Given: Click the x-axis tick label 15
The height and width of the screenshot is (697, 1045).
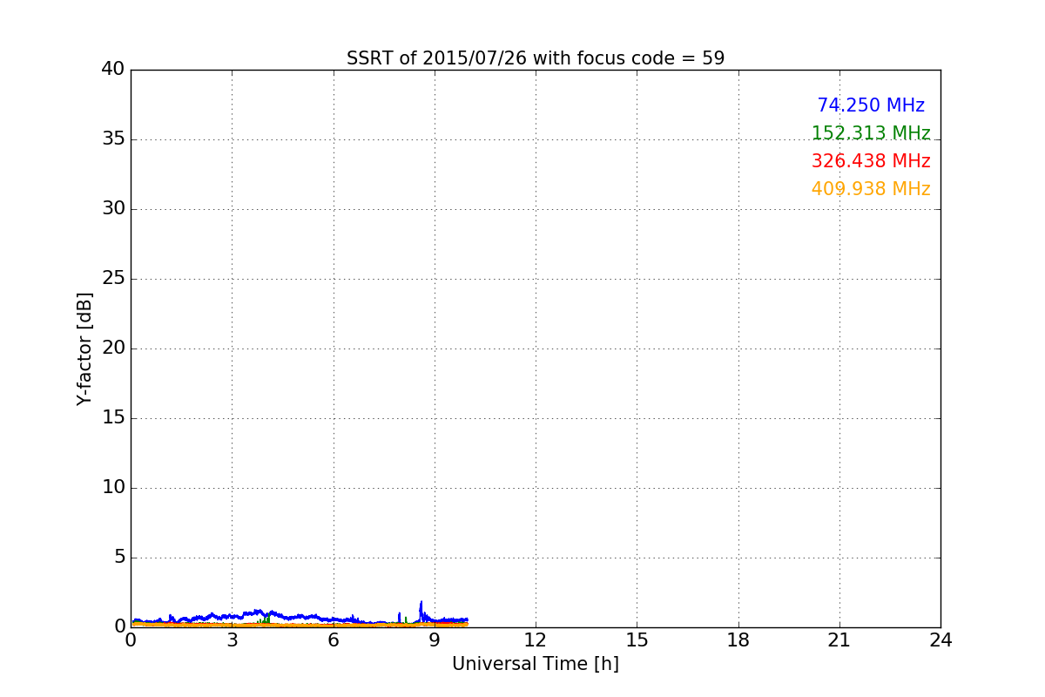Looking at the screenshot, I should (x=637, y=640).
